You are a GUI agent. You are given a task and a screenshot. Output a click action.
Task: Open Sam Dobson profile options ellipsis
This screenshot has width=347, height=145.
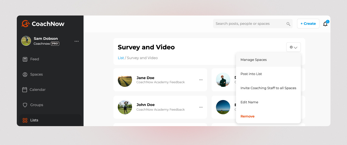point(76,41)
